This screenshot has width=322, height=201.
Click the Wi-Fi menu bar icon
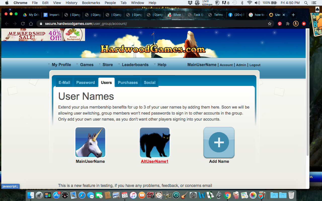pyautogui.click(x=250, y=3)
